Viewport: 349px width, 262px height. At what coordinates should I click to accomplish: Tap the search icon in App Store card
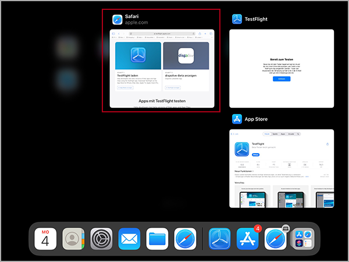click(x=298, y=134)
